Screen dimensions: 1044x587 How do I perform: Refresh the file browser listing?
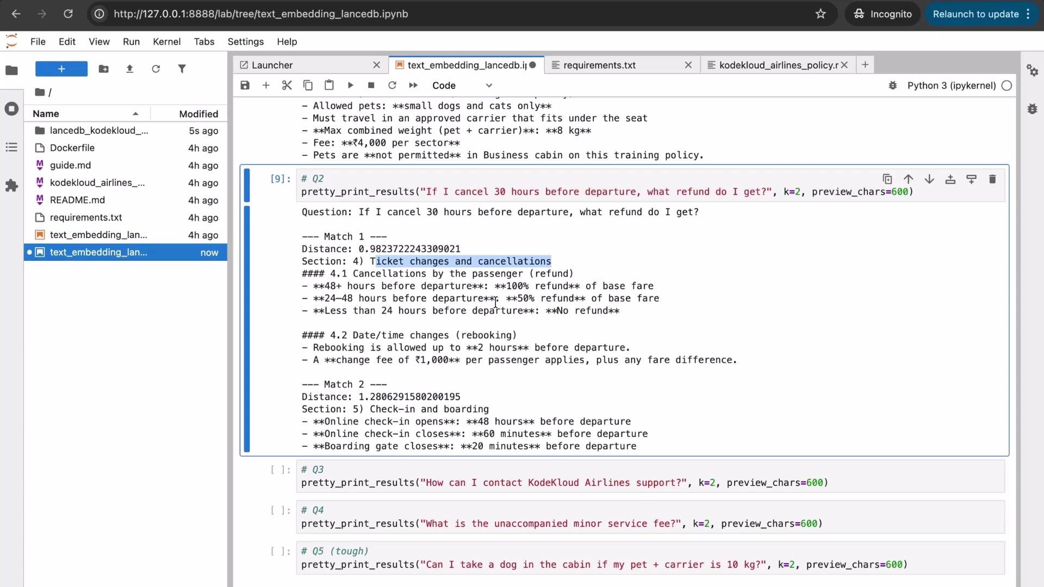(x=156, y=69)
